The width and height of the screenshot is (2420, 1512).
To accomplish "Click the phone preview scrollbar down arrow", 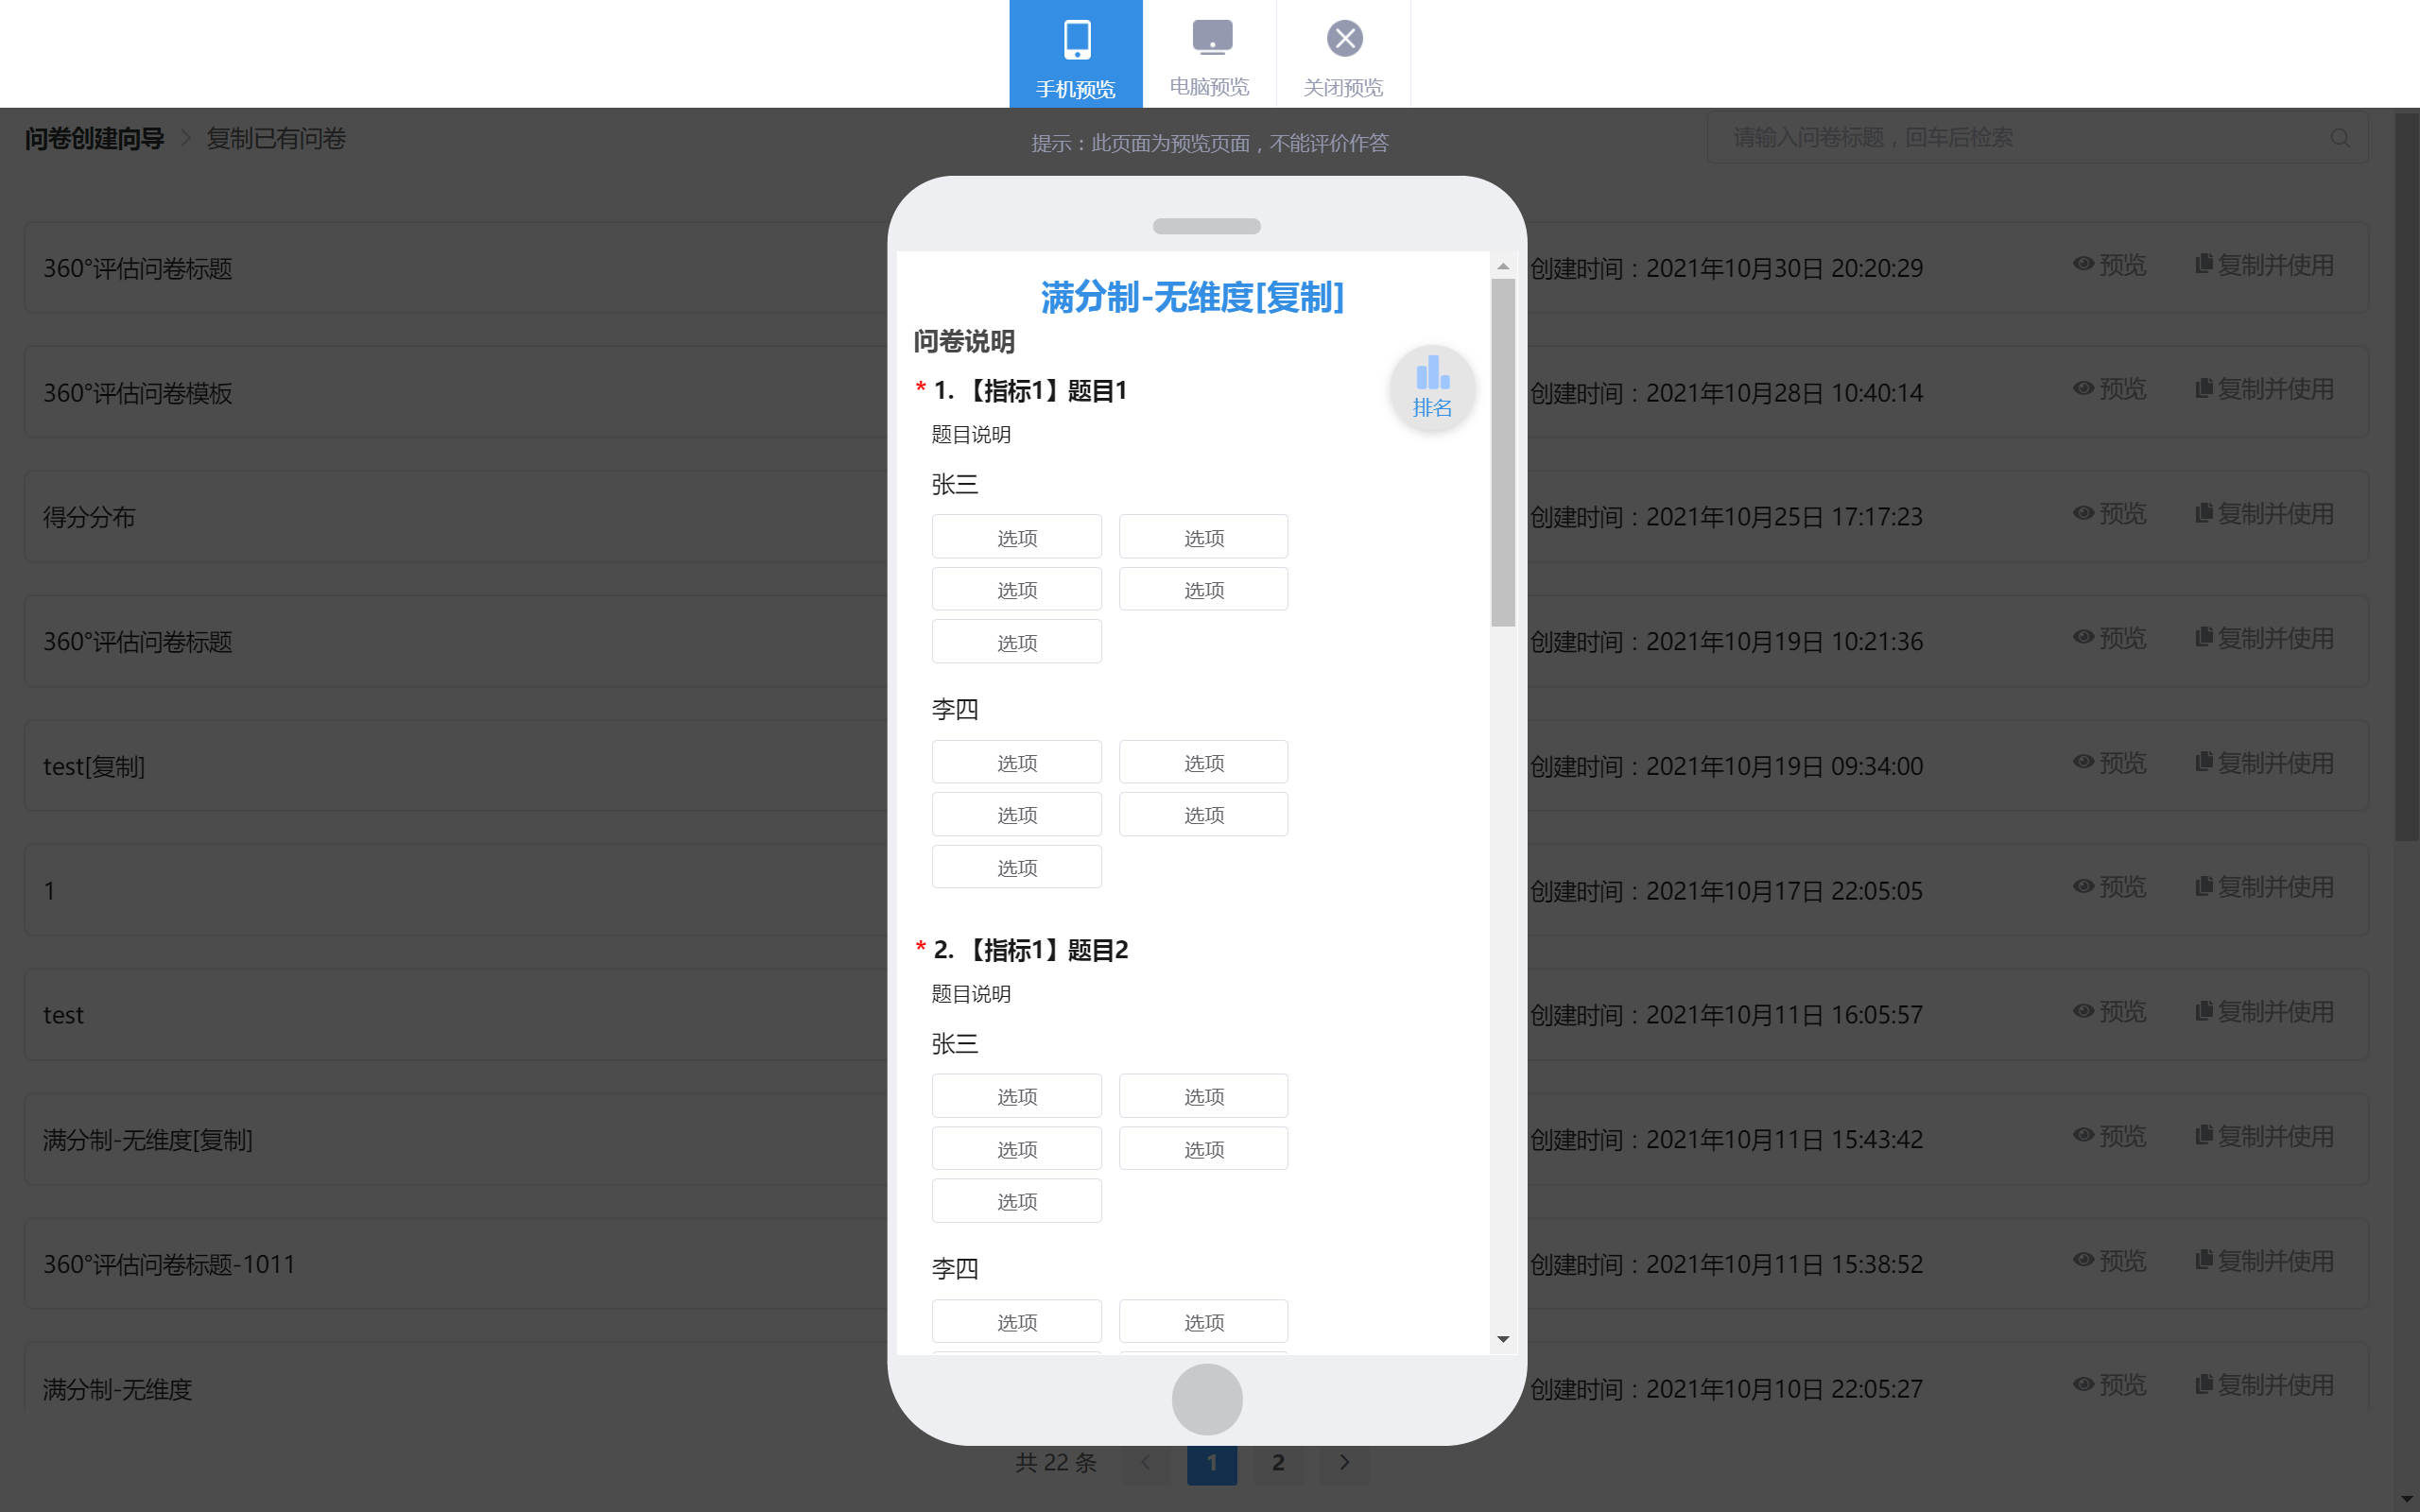I will (1503, 1340).
